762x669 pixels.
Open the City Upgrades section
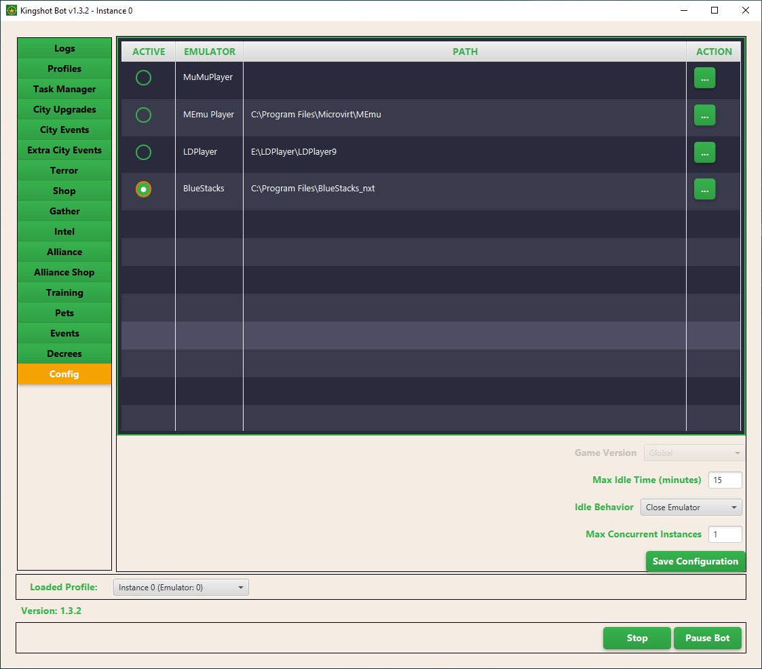click(64, 110)
